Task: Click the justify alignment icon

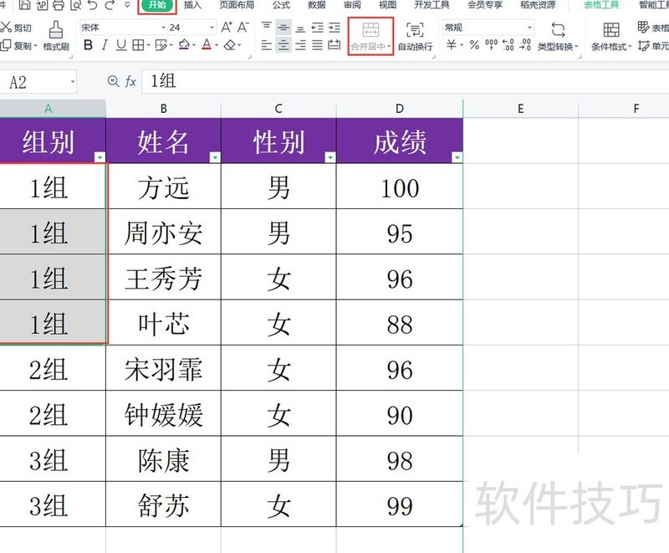Action: tap(317, 45)
